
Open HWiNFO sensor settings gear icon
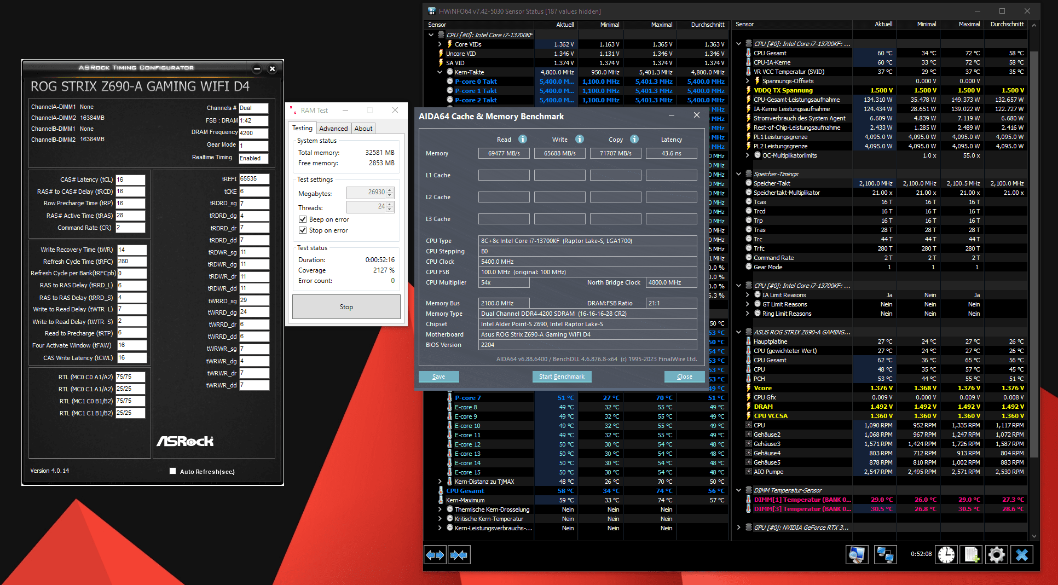click(997, 554)
